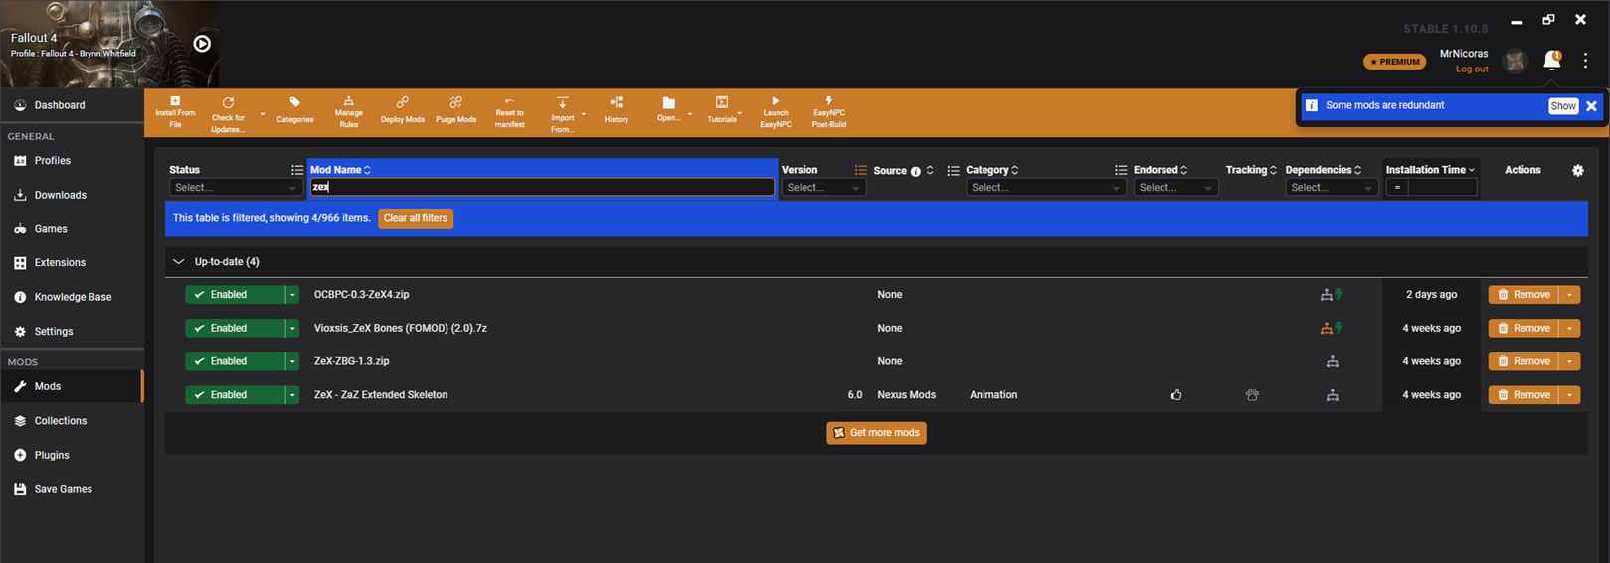Open Status filter Select dropdown

tap(235, 188)
